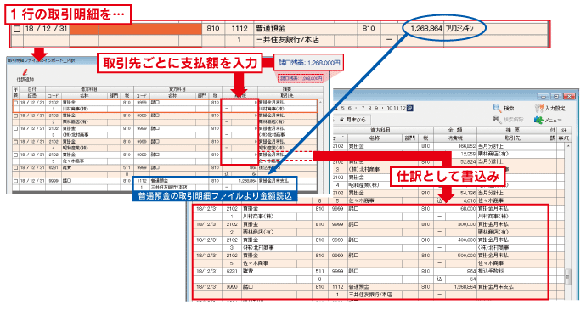Select フリコミシキン text in top row
Viewport: 586px width, 310px height.
[459, 28]
